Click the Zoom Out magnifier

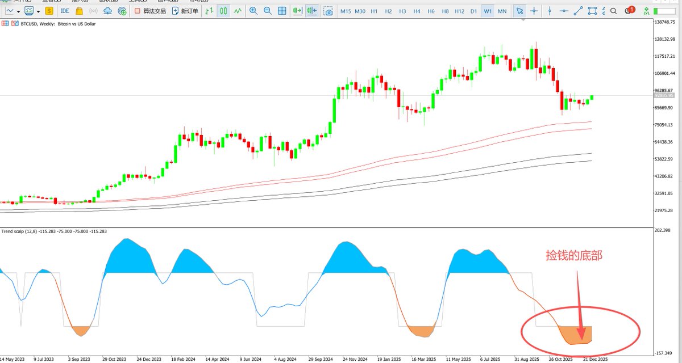267,11
